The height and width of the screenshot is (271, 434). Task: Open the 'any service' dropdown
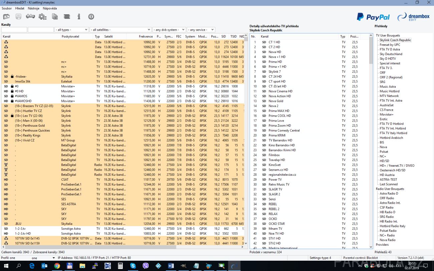(x=201, y=30)
